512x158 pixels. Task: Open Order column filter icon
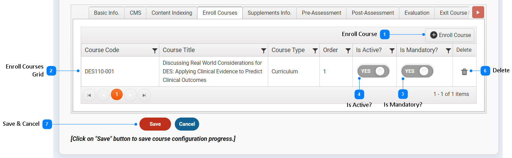coord(348,51)
